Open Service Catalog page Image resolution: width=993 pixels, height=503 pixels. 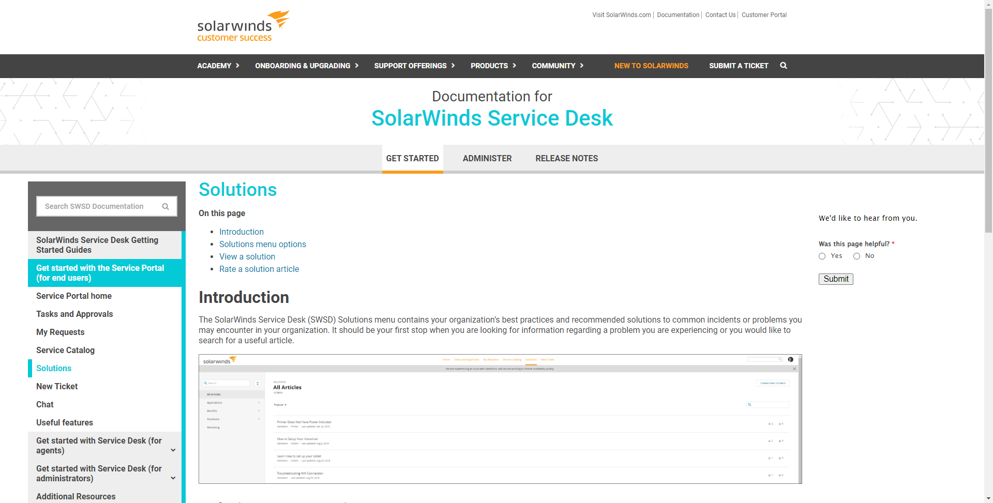click(65, 350)
